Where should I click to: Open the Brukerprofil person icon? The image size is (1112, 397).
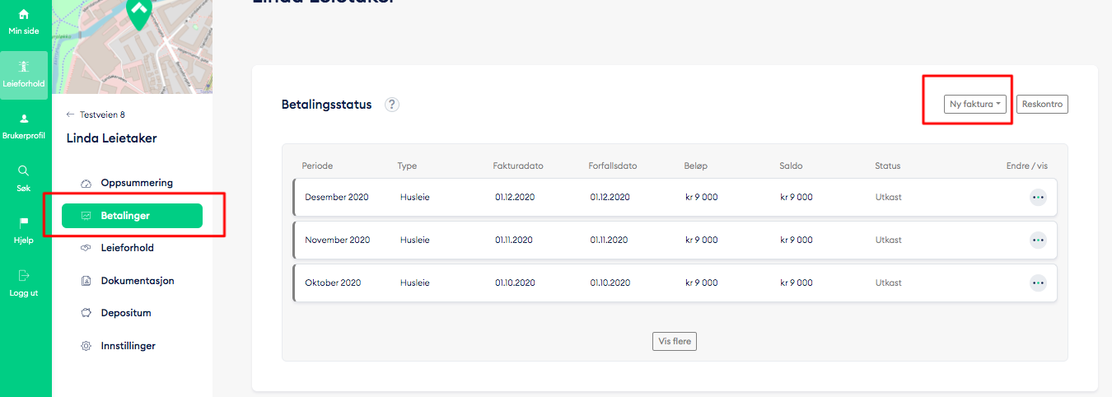tap(24, 119)
